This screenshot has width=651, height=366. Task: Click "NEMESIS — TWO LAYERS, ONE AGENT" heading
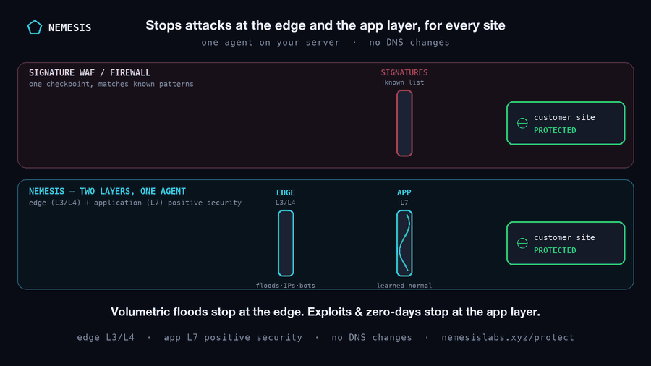point(107,191)
